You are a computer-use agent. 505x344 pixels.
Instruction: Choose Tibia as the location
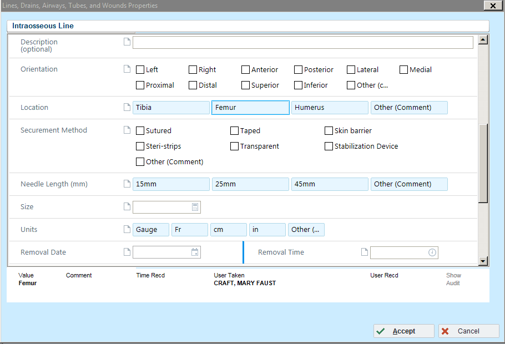171,108
